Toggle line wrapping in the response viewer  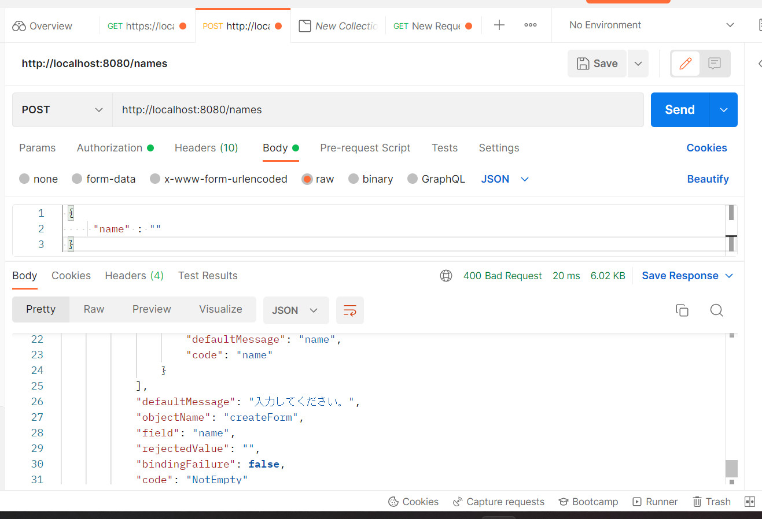click(x=349, y=310)
